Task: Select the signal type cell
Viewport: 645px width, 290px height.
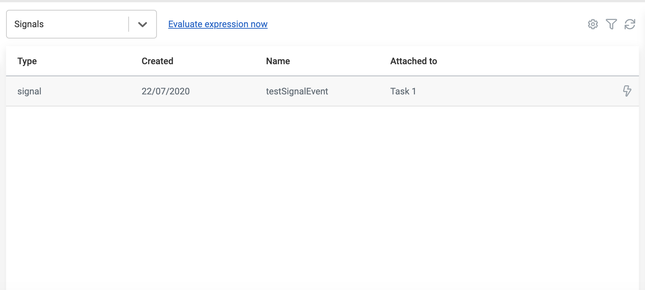Action: coord(29,91)
